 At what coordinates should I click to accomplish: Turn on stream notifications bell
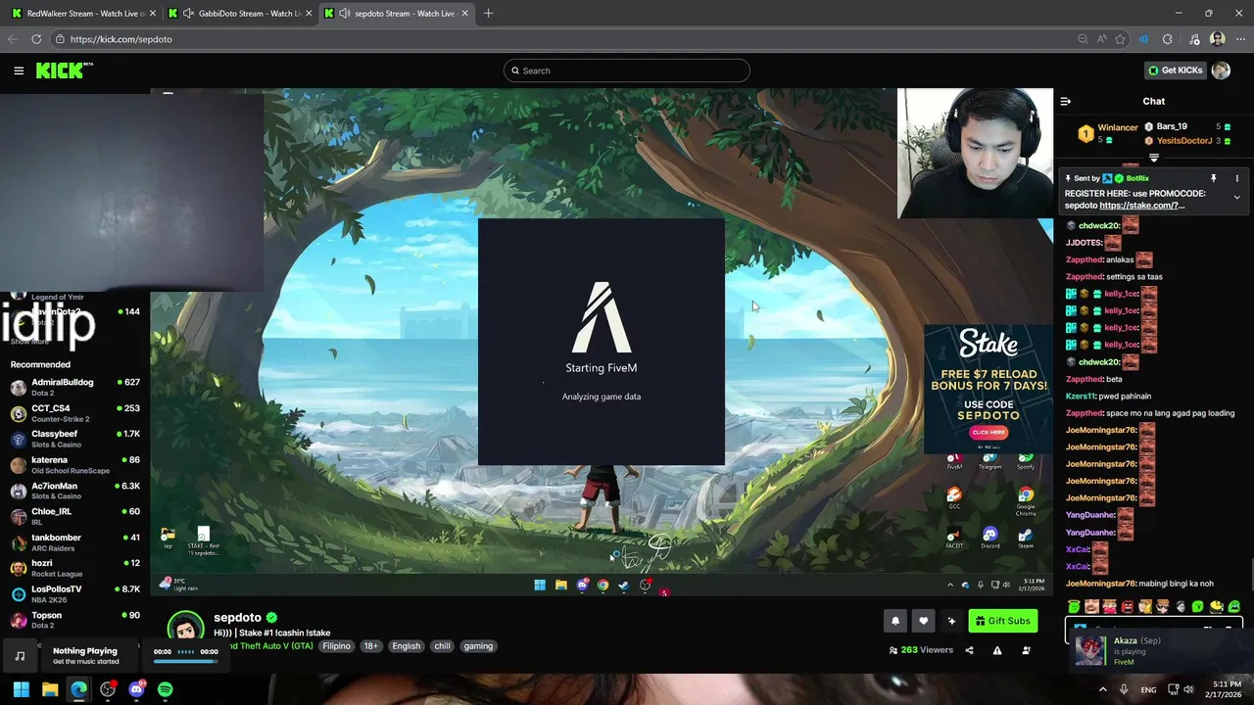pos(894,621)
